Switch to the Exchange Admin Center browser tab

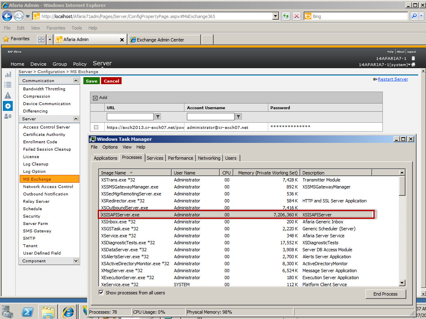tap(164, 40)
